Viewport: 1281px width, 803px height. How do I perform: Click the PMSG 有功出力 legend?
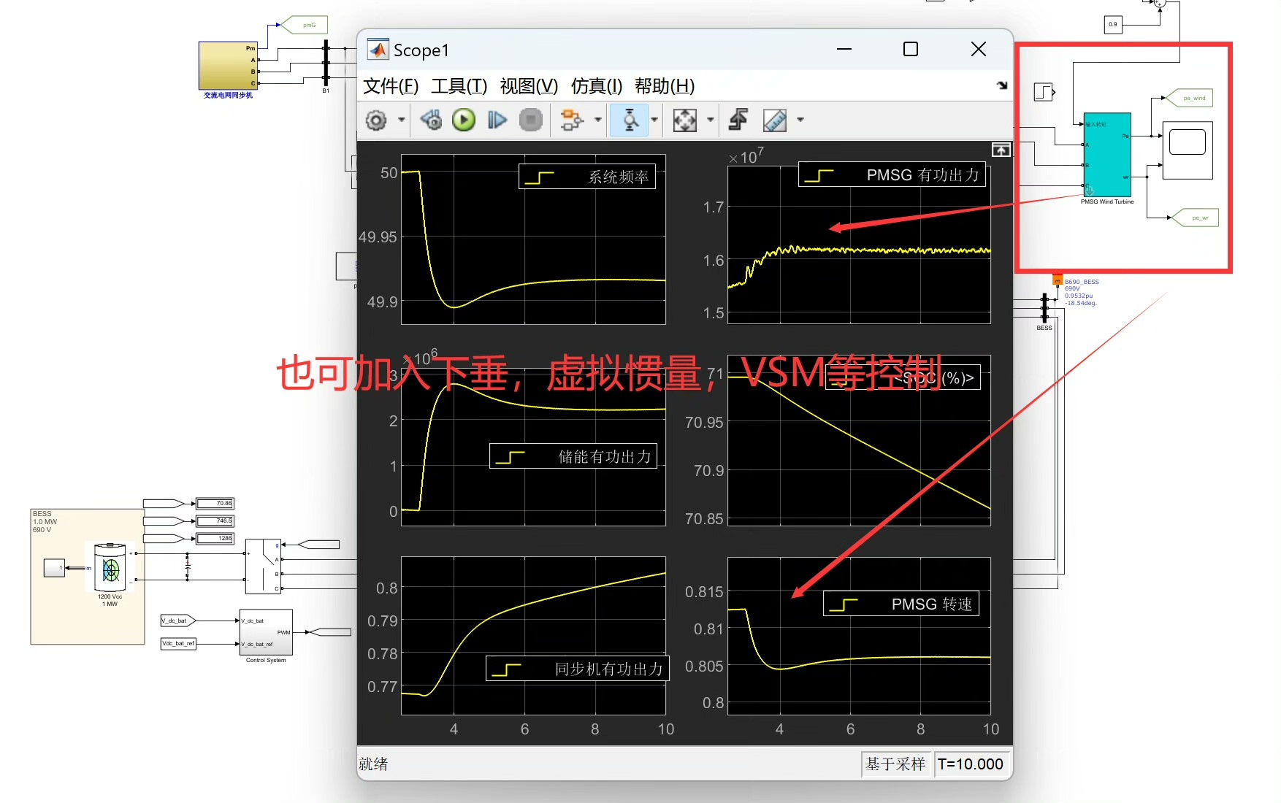892,175
